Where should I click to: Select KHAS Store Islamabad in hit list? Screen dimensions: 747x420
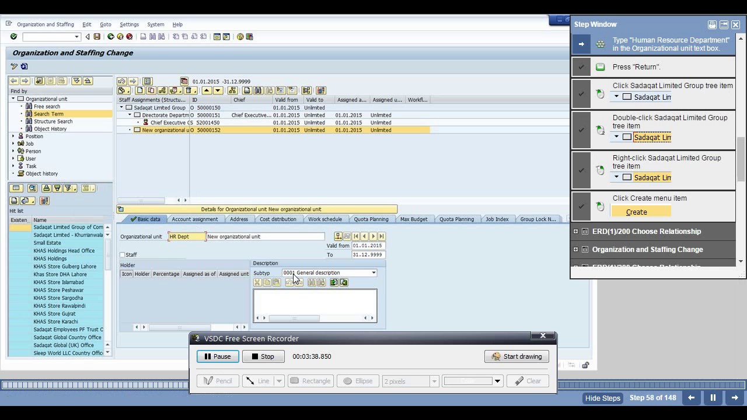coord(58,282)
